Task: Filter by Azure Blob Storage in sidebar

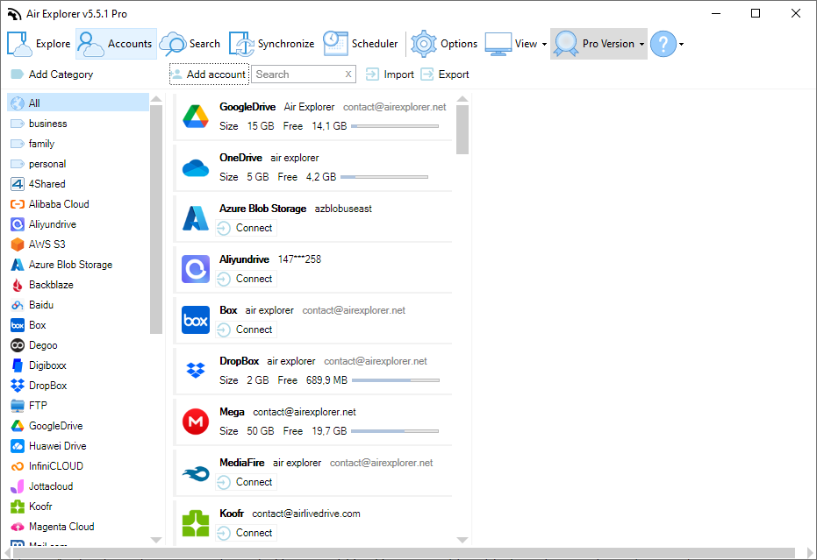Action: tap(78, 265)
